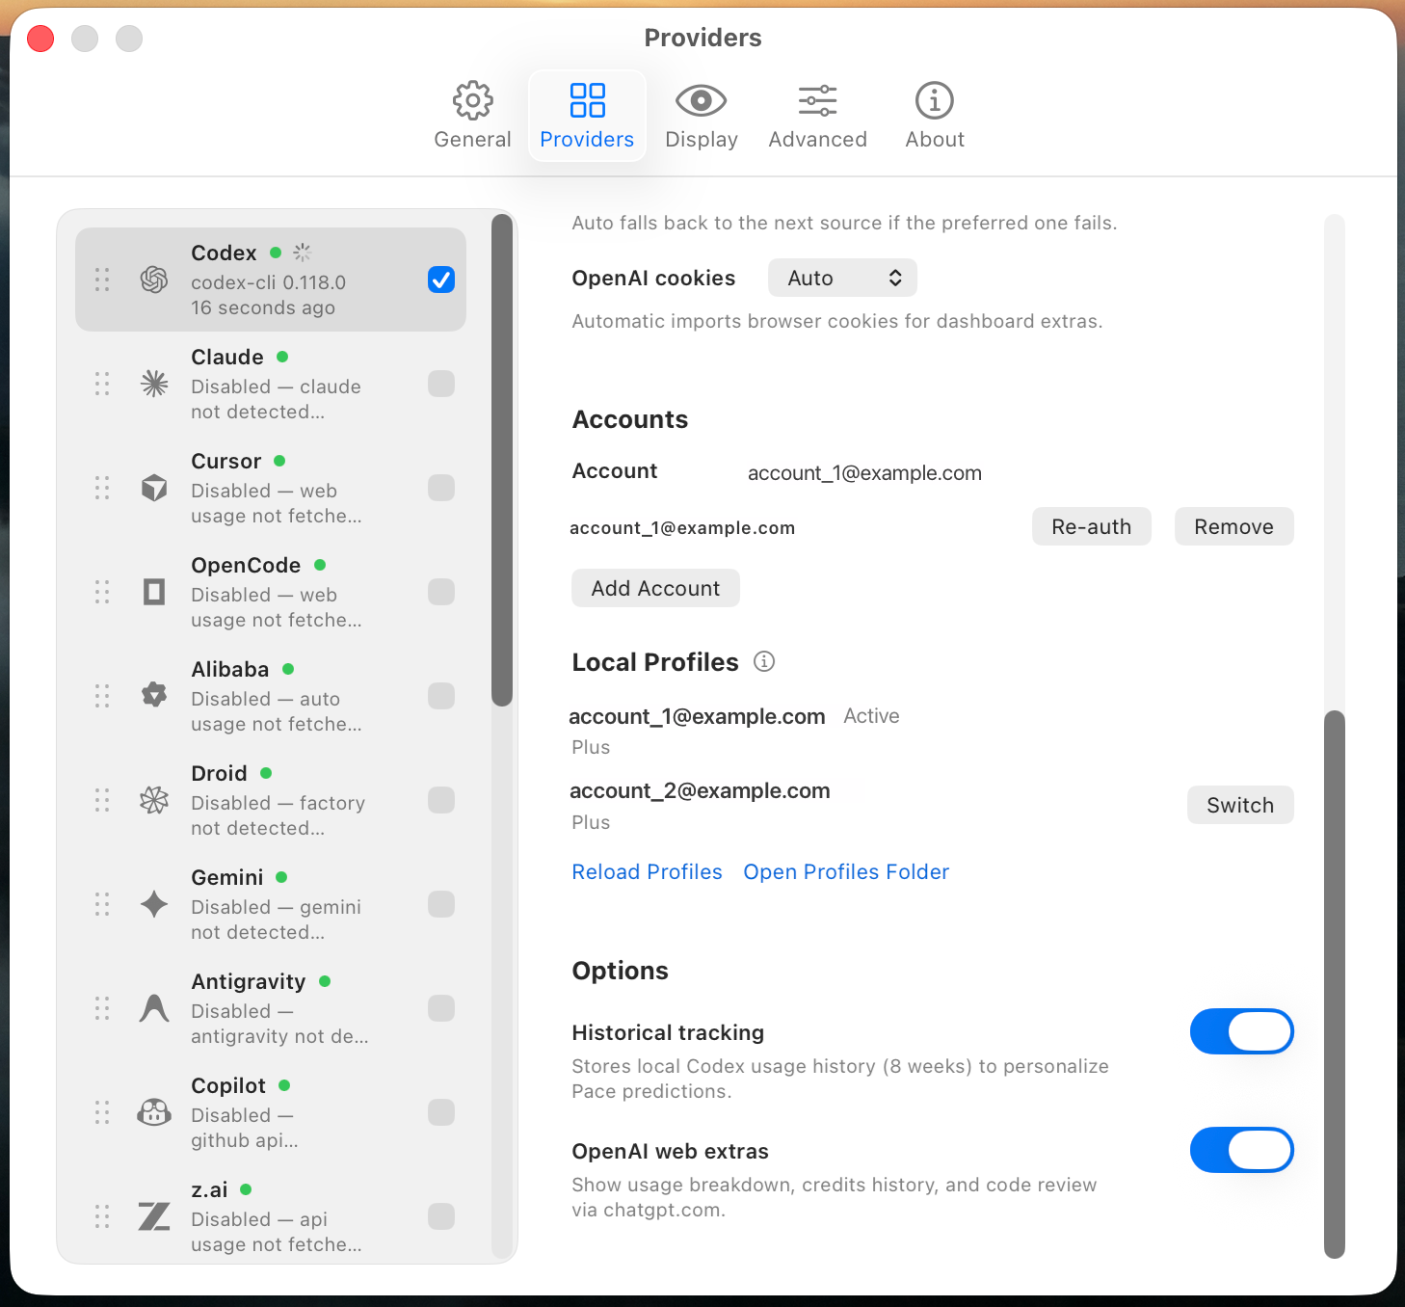Enable the Claude provider checkbox

tap(441, 384)
